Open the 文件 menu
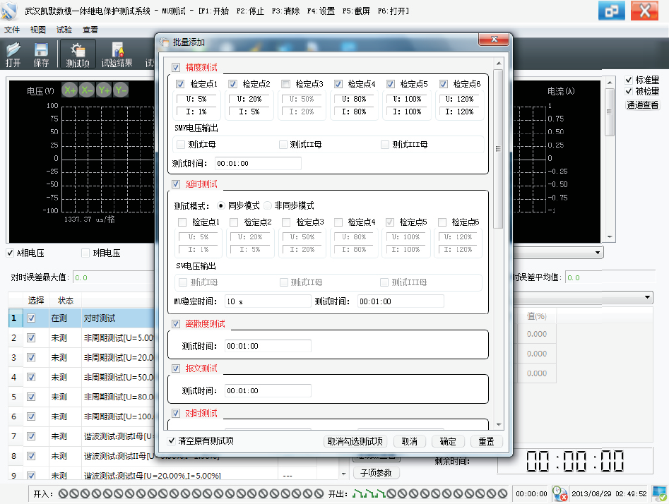This screenshot has width=669, height=504. click(x=12, y=30)
